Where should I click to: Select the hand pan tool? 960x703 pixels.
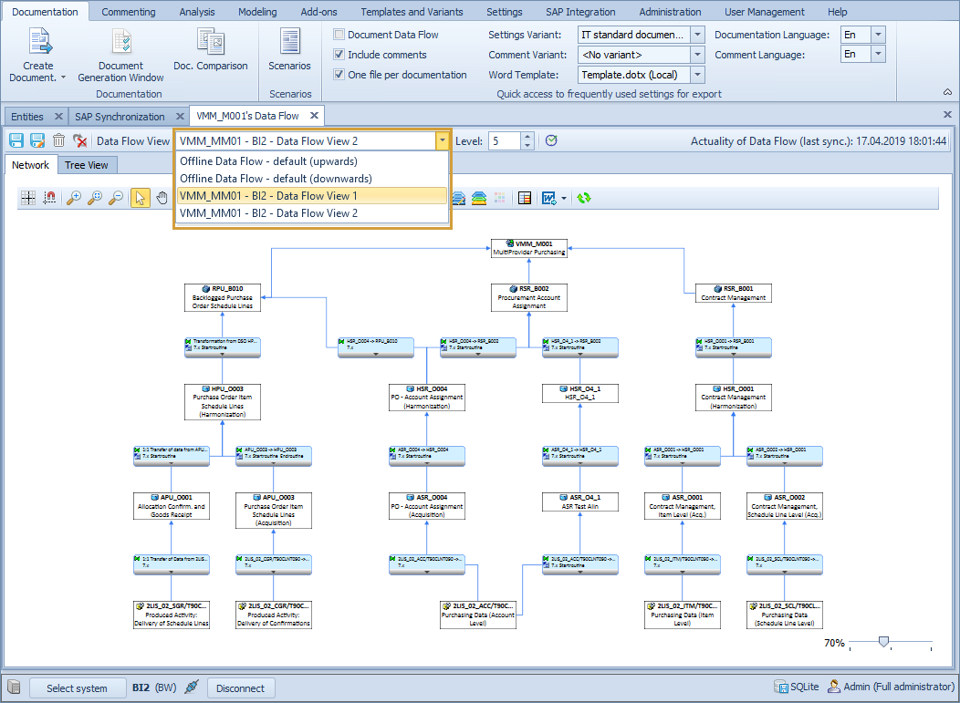point(162,196)
